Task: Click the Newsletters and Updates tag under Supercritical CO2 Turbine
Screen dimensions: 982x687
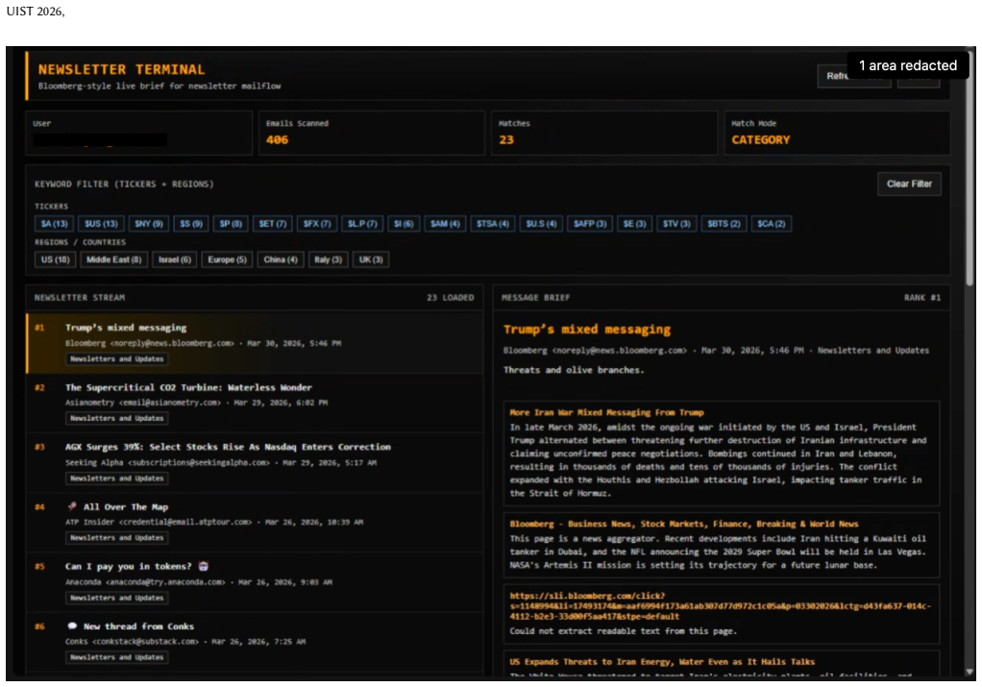Action: tap(116, 418)
